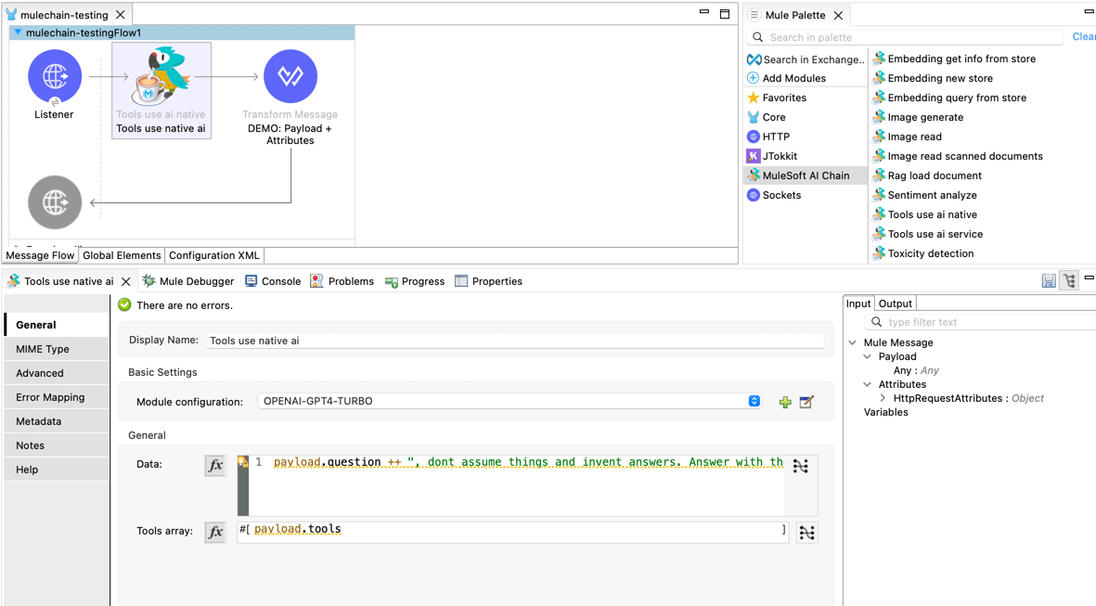This screenshot has height=606, width=1096.
Task: Open the Mule Debugger tab
Action: [x=188, y=281]
